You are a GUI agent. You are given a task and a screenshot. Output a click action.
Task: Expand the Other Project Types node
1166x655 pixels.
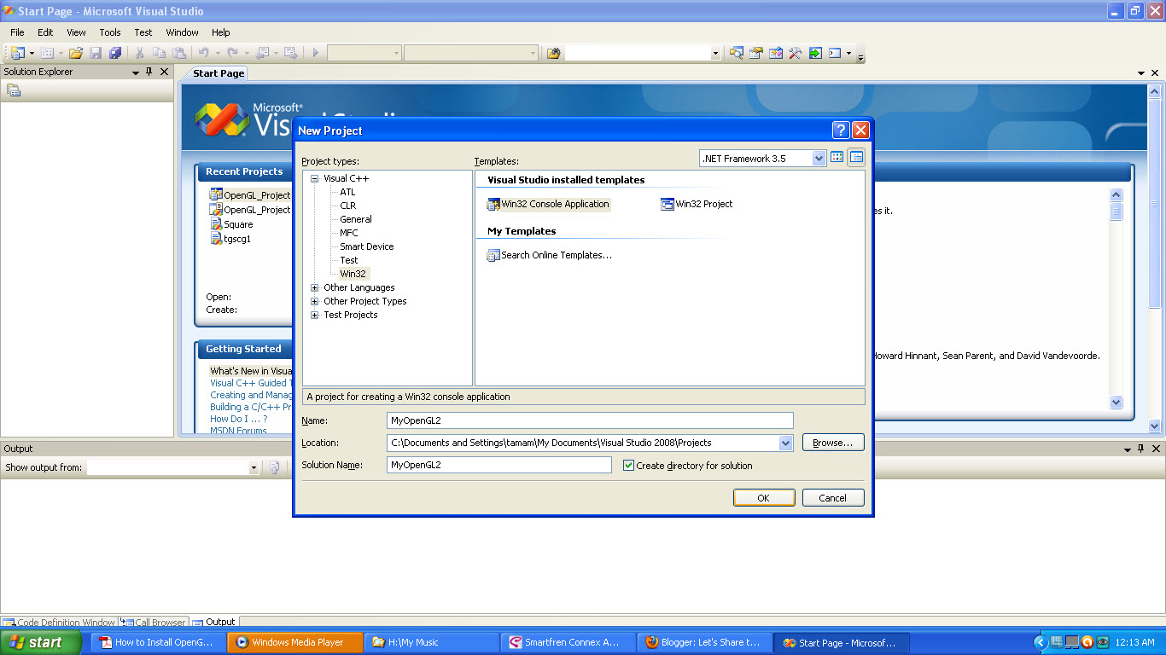tap(315, 302)
